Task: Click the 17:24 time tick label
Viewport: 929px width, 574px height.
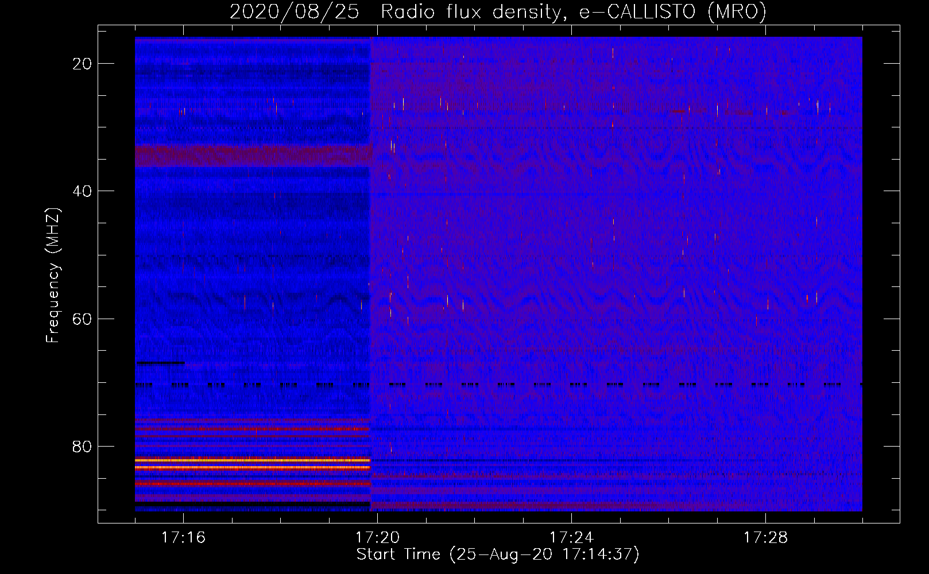Action: 571,538
